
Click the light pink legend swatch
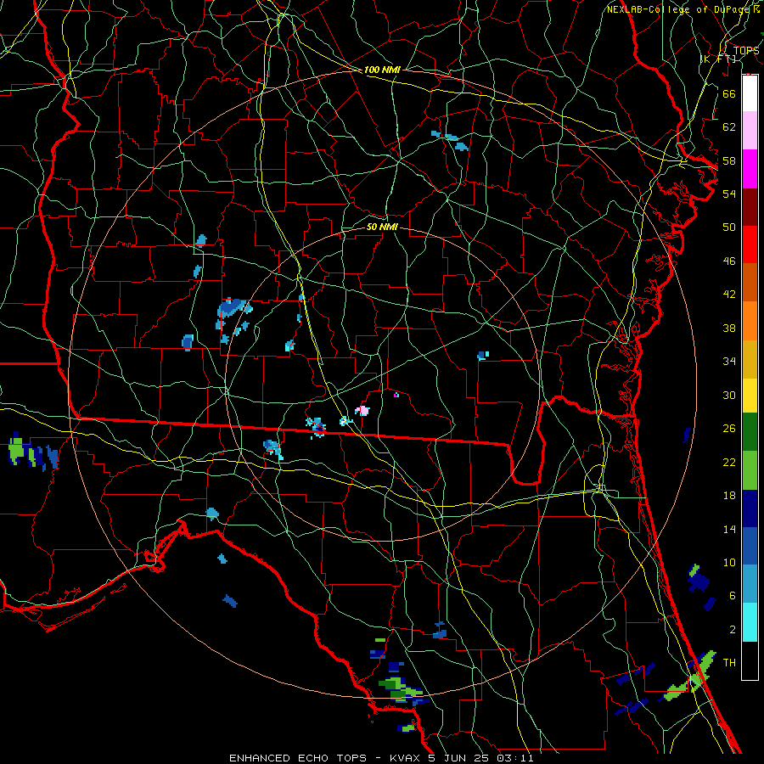click(750, 131)
